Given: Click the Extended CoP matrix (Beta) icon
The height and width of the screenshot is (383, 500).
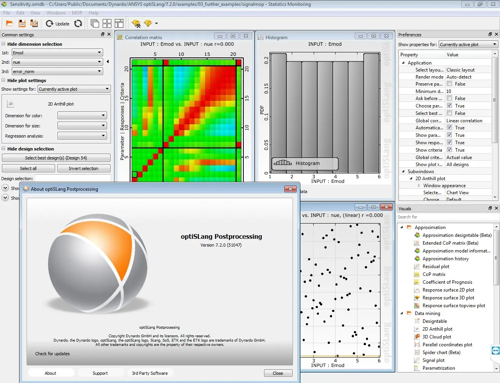Looking at the screenshot, I should (x=417, y=243).
